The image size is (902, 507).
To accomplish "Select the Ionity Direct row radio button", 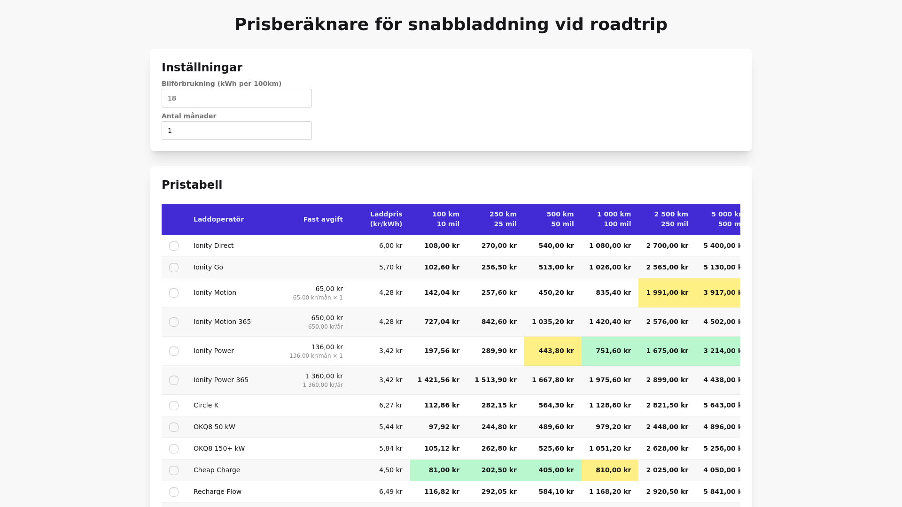I will point(174,246).
